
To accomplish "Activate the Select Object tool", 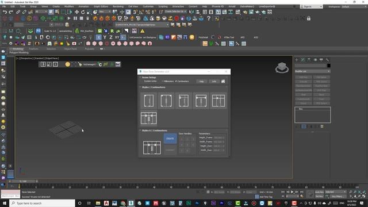I will (51, 12).
